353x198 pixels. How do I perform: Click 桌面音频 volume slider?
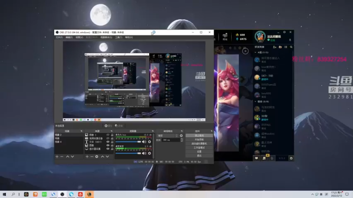[x=128, y=153]
